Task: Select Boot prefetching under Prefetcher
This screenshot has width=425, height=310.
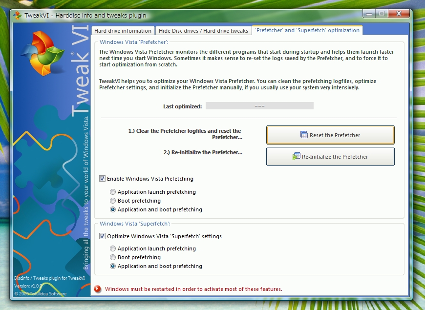Action: pos(113,201)
